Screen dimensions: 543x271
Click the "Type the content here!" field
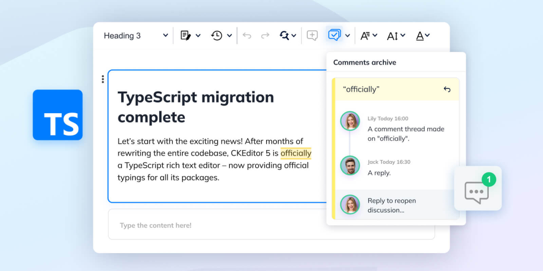(271, 224)
